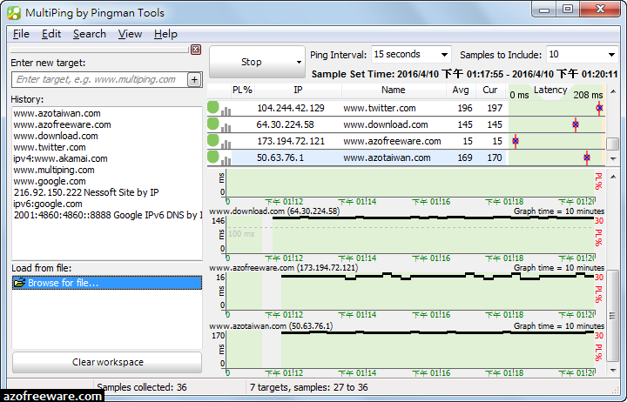Expand the Samples to Include dropdown
This screenshot has height=402, width=627.
[x=611, y=54]
